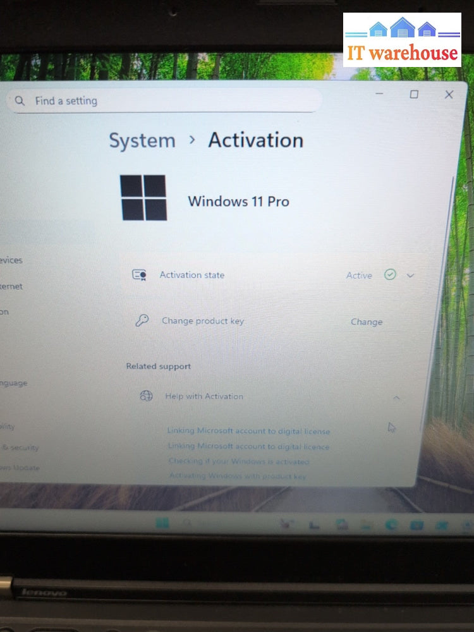474x632 pixels.
Task: Minimize the Settings window
Action: click(x=379, y=94)
